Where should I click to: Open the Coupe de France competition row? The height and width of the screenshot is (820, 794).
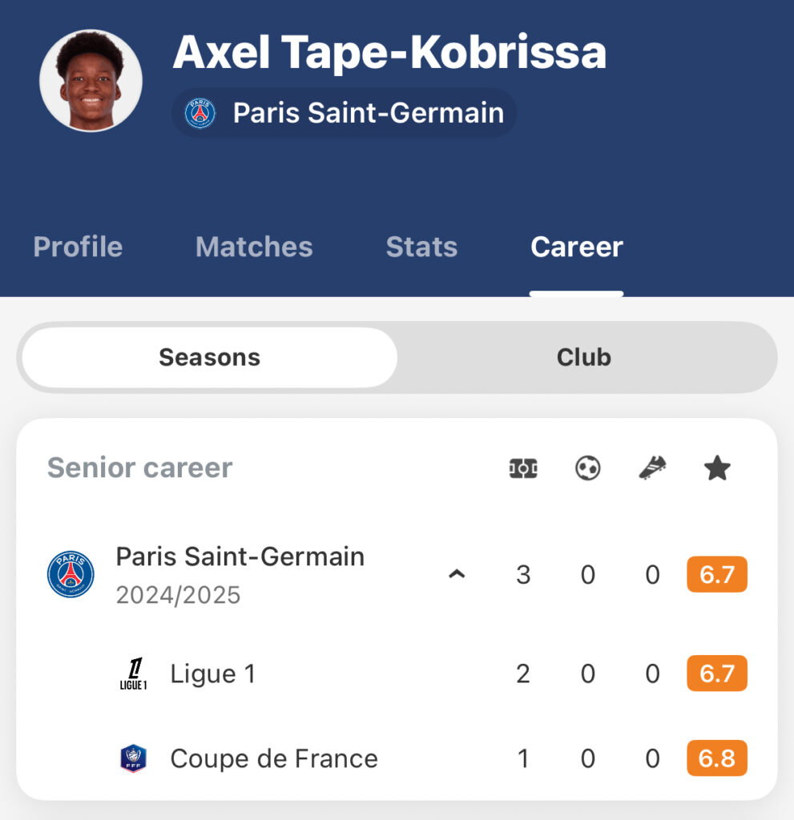pos(397,758)
